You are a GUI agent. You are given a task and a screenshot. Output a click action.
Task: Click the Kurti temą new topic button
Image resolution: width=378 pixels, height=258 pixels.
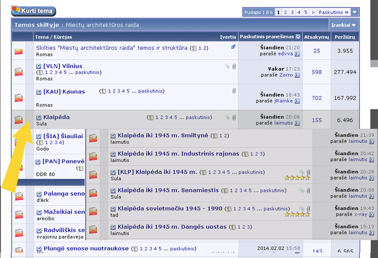[x=33, y=10]
